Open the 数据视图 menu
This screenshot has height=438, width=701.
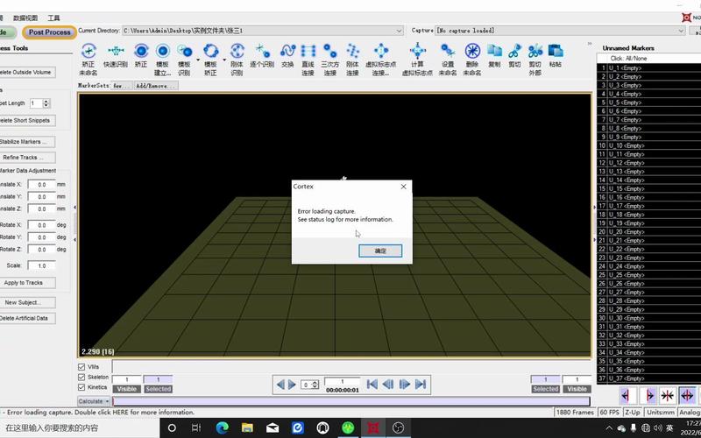tap(25, 18)
